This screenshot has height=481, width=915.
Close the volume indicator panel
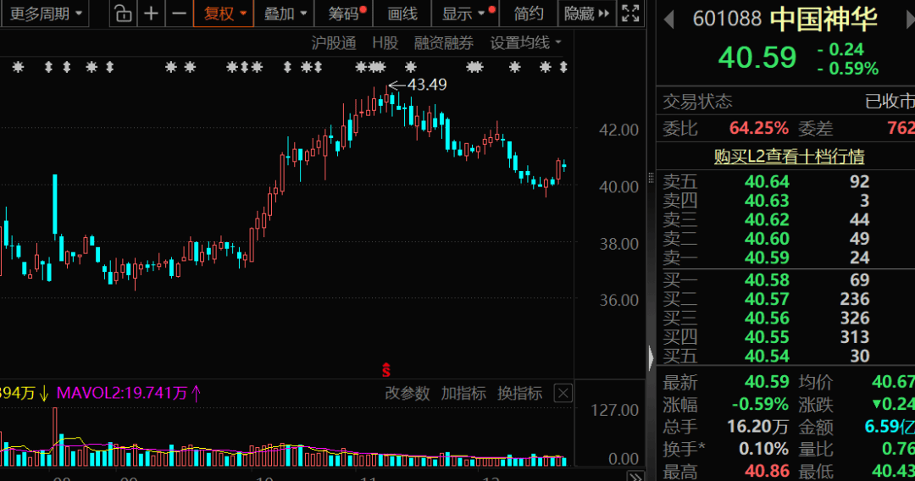[x=563, y=393]
